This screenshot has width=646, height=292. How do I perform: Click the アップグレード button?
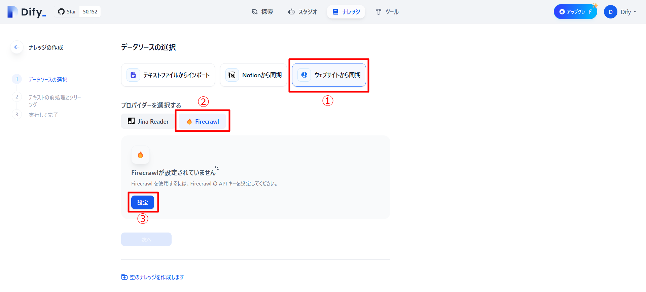575,12
